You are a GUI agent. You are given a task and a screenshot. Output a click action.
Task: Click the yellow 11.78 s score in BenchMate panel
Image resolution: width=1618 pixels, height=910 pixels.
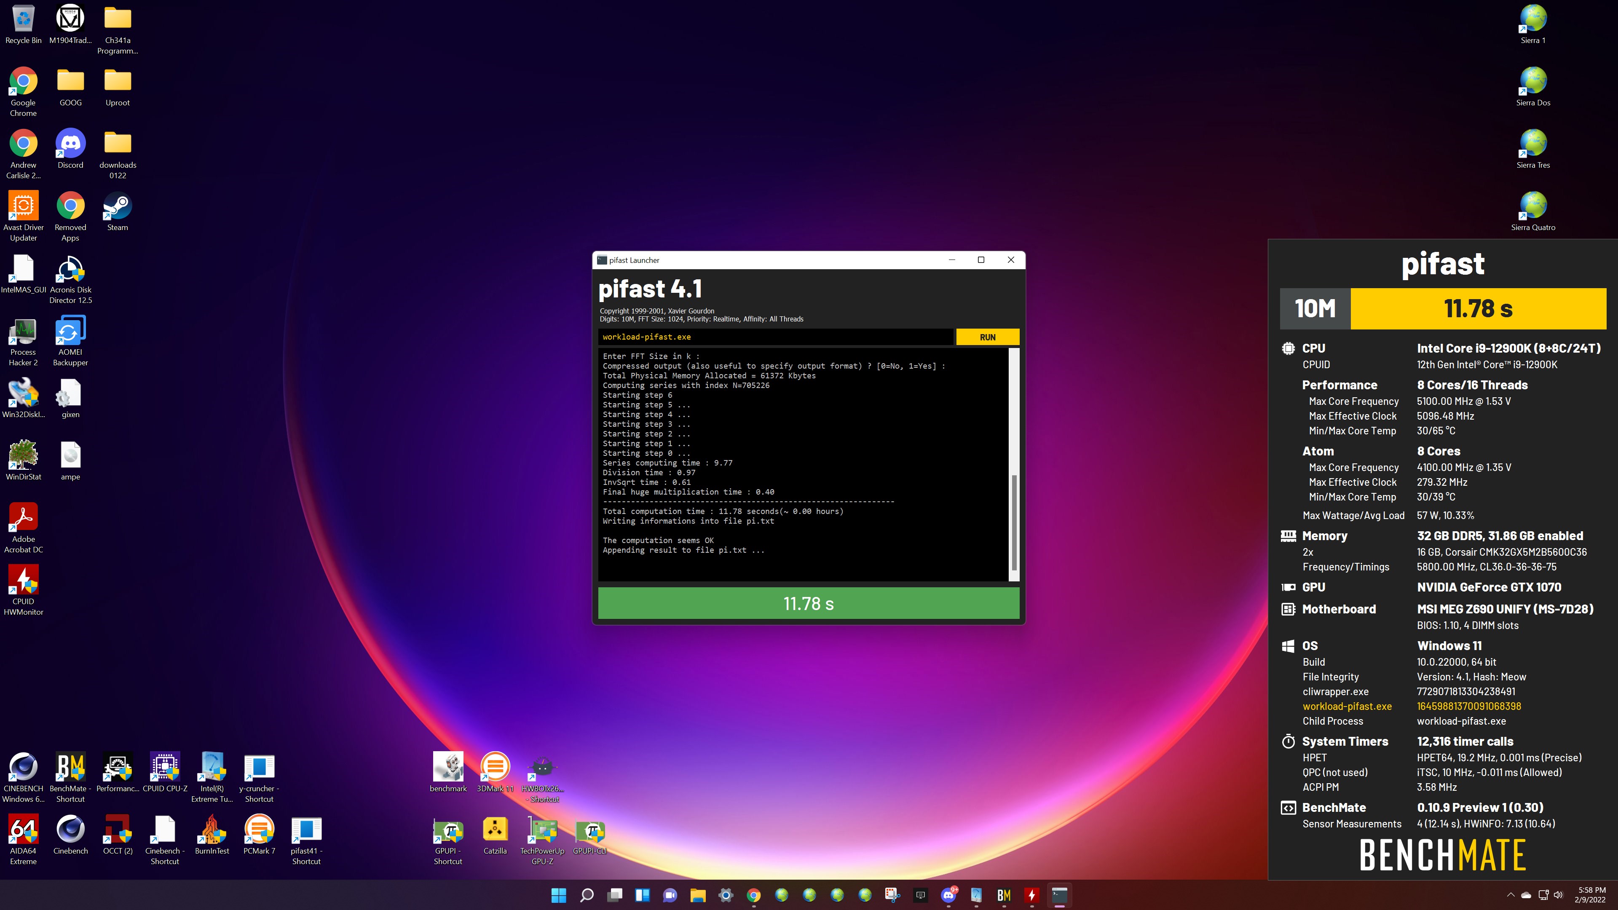click(1478, 308)
